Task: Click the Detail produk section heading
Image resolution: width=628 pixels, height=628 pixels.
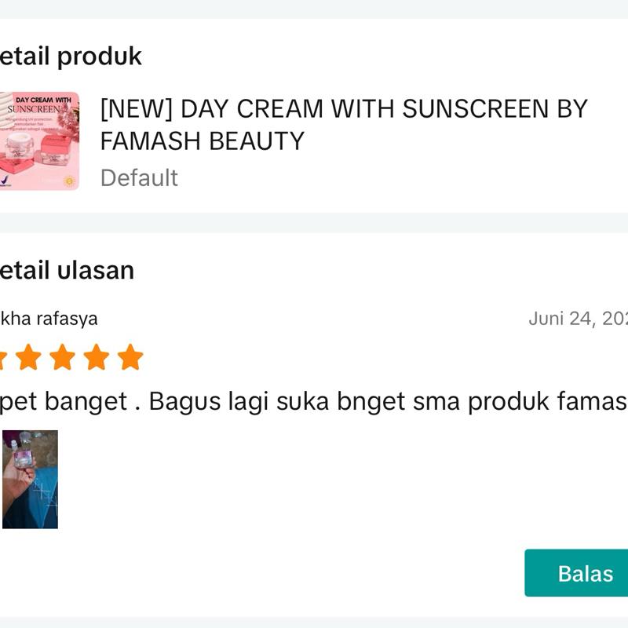Action: tap(71, 57)
